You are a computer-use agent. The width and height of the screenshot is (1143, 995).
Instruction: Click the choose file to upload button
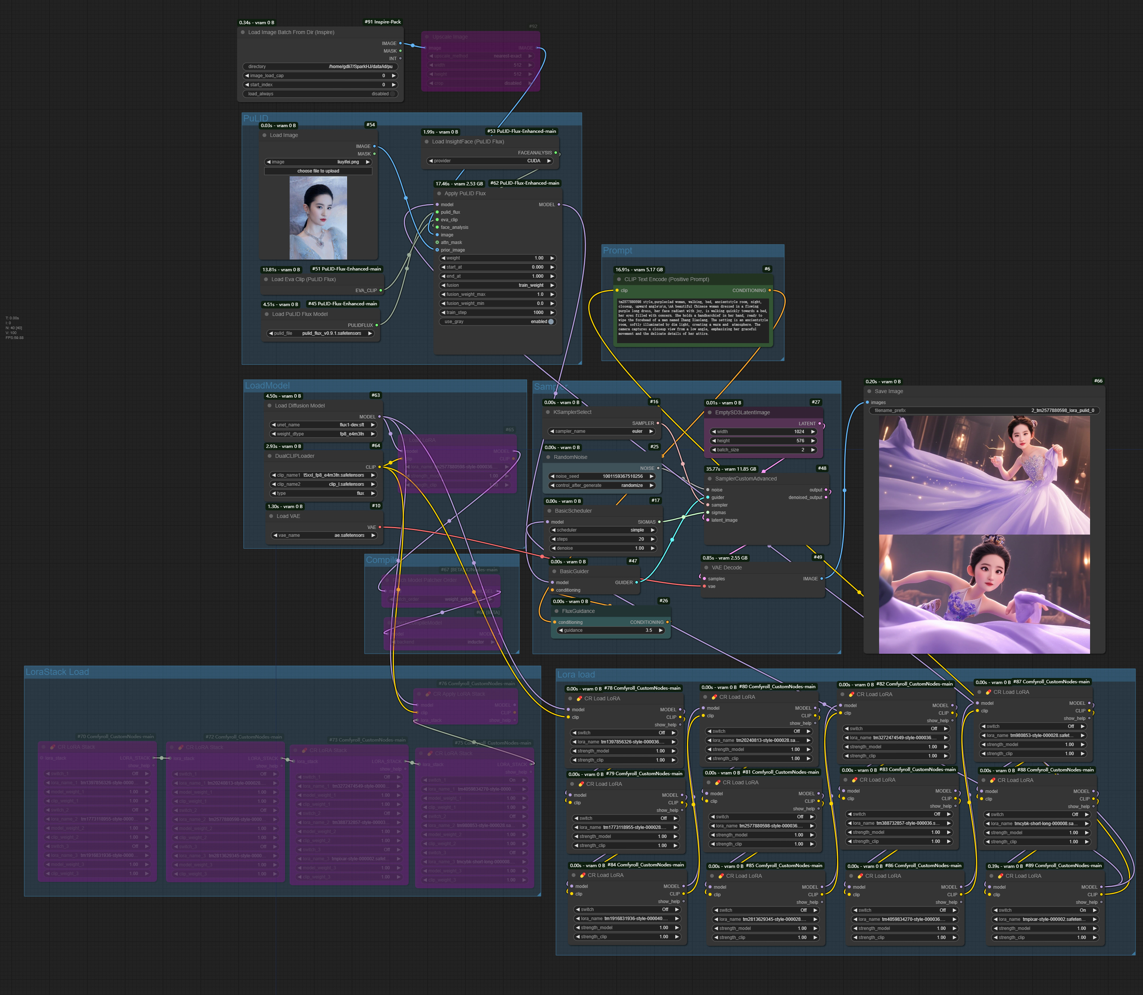pyautogui.click(x=319, y=171)
